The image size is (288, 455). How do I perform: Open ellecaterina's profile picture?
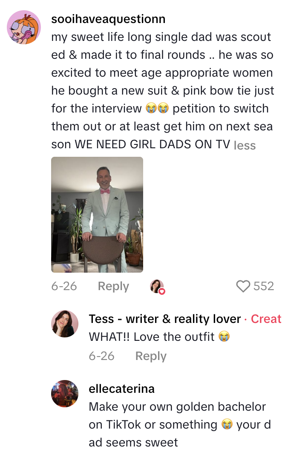[x=65, y=394]
